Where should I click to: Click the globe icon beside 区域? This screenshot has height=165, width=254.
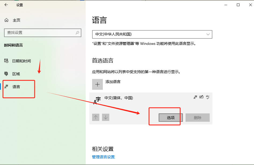click(x=6, y=74)
